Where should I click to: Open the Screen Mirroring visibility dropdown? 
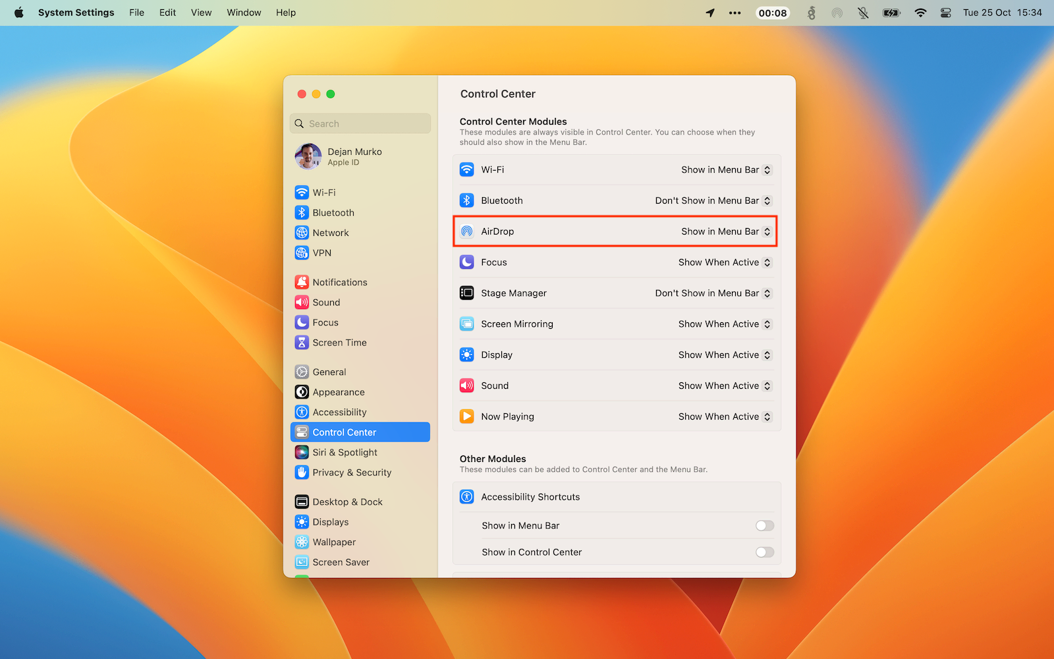[725, 324]
